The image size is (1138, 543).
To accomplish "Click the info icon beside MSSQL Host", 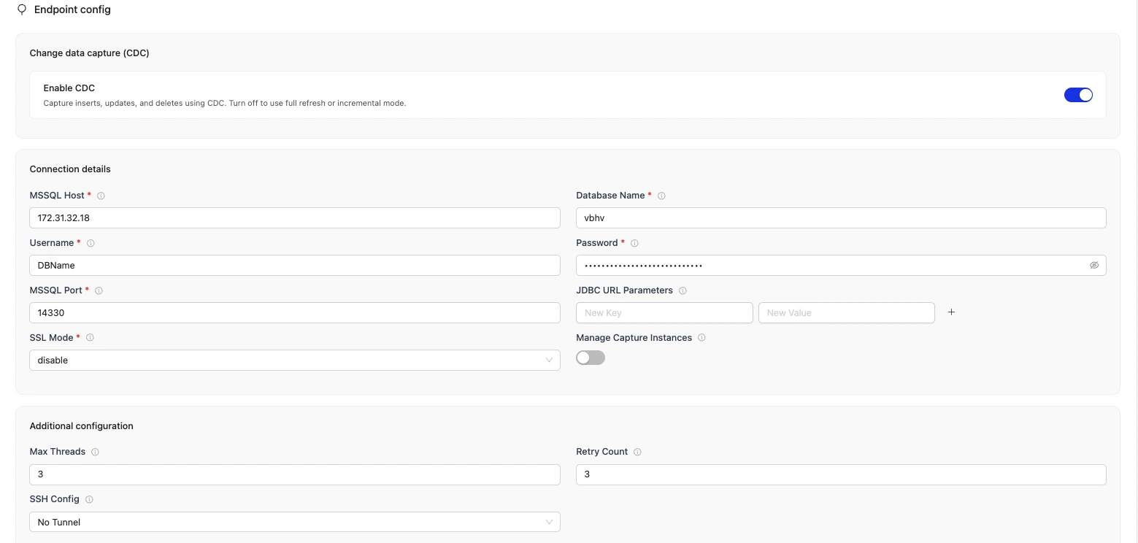I will [101, 196].
